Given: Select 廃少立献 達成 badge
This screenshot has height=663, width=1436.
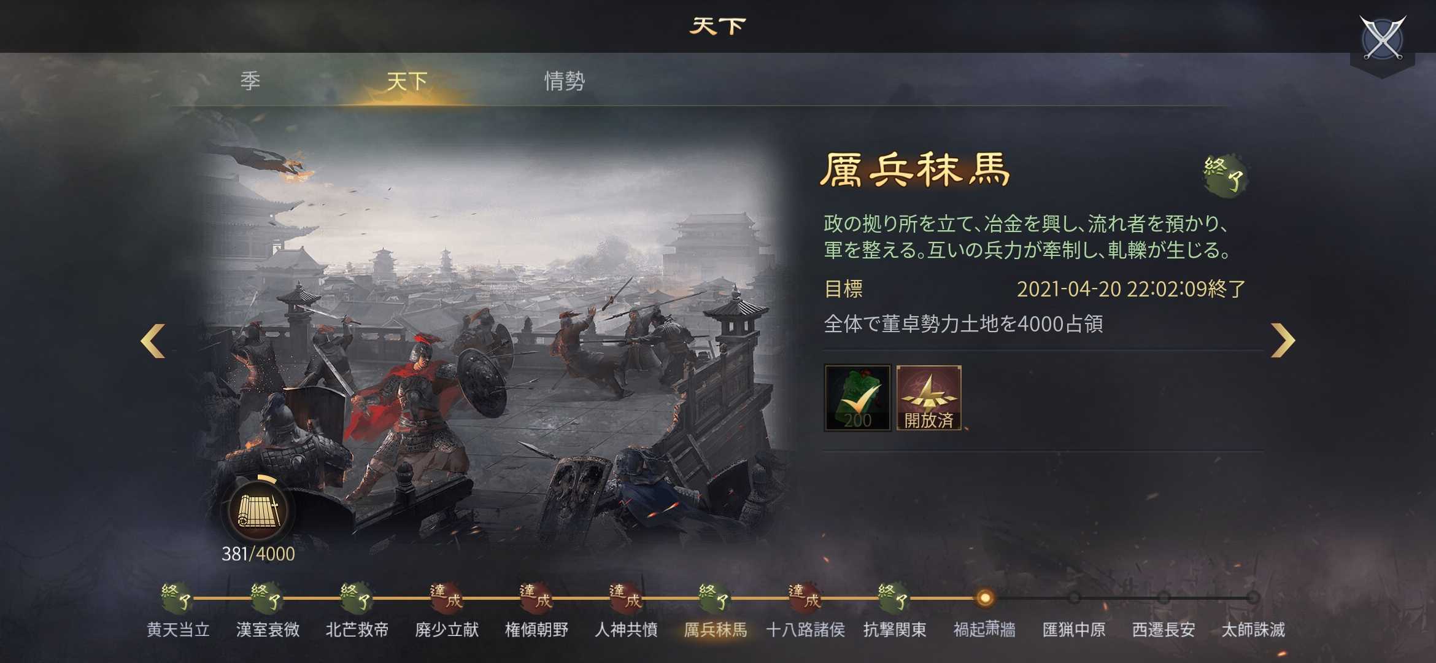Looking at the screenshot, I should [x=446, y=597].
